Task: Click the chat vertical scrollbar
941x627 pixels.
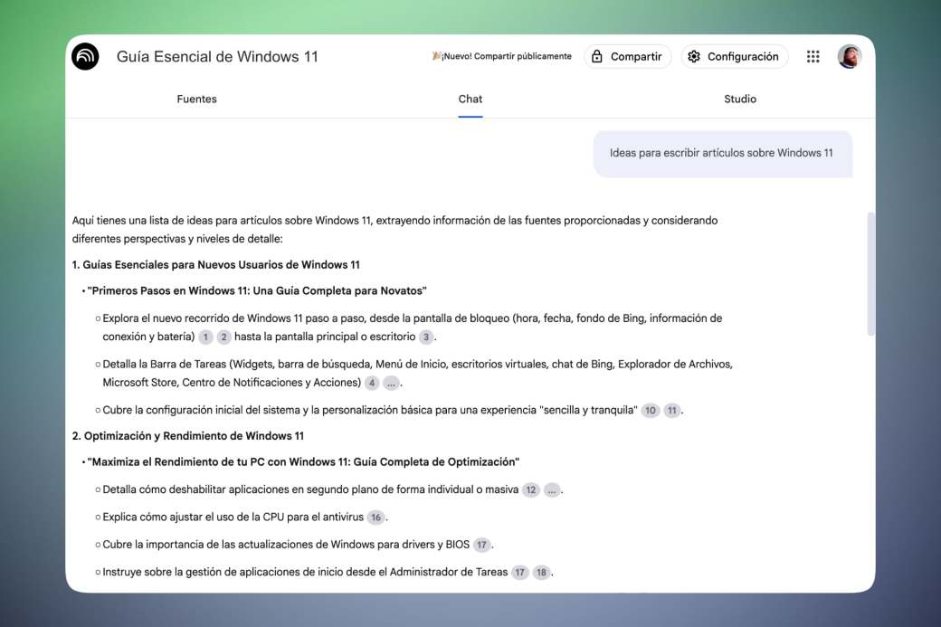Action: [x=870, y=273]
